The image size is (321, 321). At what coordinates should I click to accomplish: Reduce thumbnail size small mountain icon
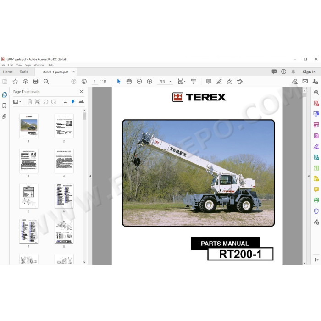point(66,102)
